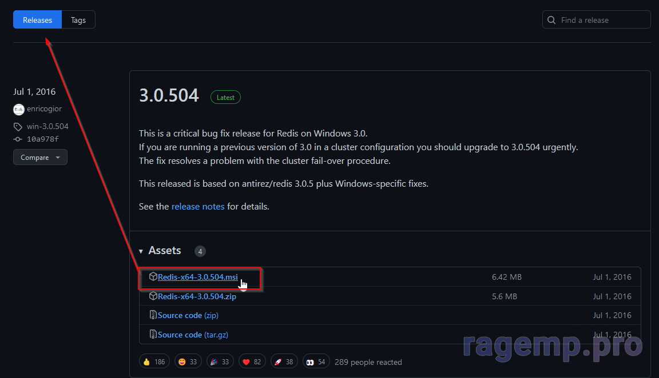Click the file icon for Source code (tar.gz)

coord(153,335)
